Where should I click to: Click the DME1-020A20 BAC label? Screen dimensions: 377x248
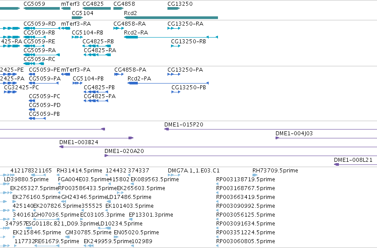pyautogui.click(x=124, y=151)
